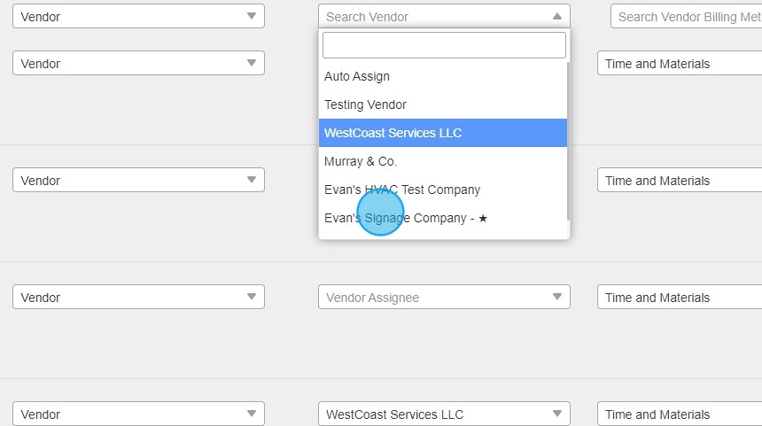Expand the third Vendor dropdown from the top
This screenshot has width=762, height=426.
point(138,181)
